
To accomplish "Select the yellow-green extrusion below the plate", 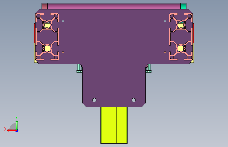I will point(114,125).
